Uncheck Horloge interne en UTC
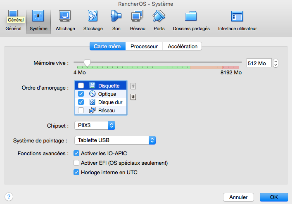 pos(76,172)
